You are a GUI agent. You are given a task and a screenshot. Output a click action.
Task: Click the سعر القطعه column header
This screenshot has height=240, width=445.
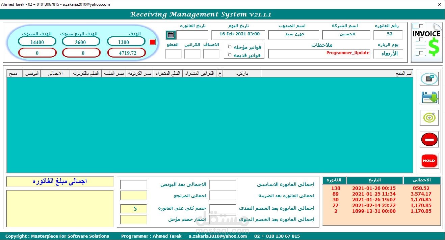(114, 73)
